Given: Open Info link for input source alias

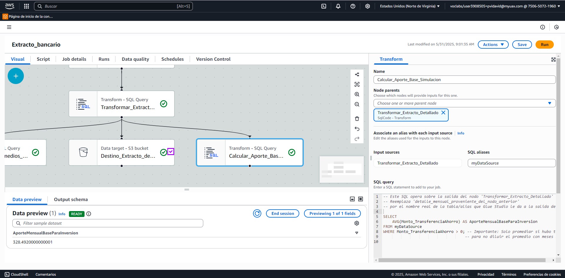Looking at the screenshot, I should tap(461, 133).
